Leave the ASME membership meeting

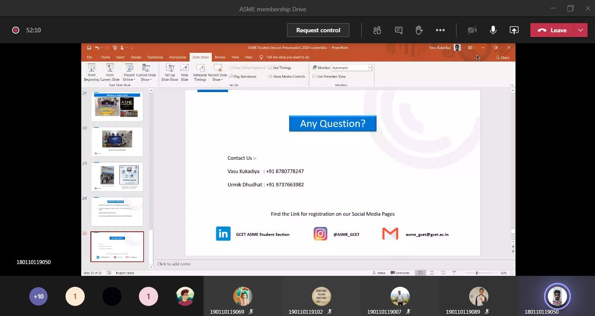coord(552,30)
